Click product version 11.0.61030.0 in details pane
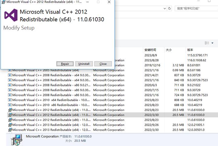 (x=83, y=136)
